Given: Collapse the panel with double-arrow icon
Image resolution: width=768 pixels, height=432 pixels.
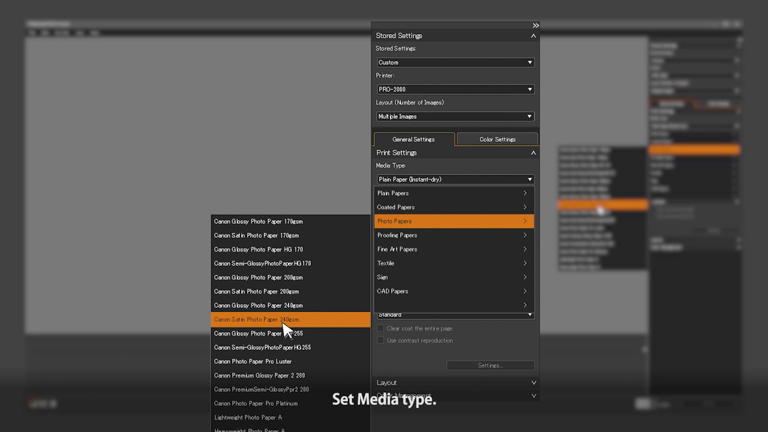Looking at the screenshot, I should (x=535, y=25).
